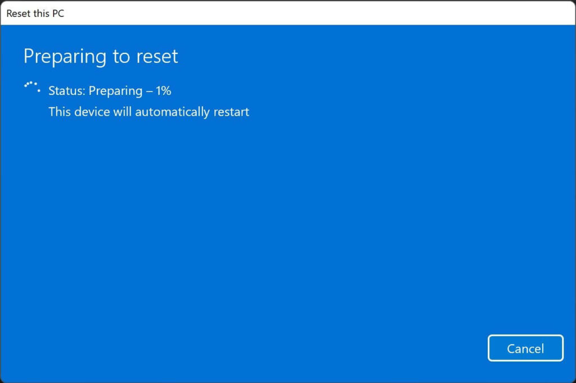
Task: Click the empty white title bar area
Action: pos(319,13)
